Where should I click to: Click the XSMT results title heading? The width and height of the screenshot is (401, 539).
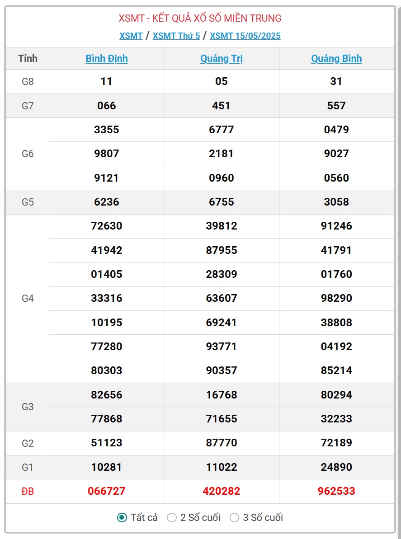click(x=200, y=18)
